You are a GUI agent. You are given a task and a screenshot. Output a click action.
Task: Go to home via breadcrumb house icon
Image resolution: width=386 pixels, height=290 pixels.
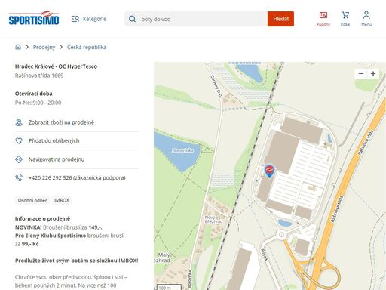[x=18, y=47]
